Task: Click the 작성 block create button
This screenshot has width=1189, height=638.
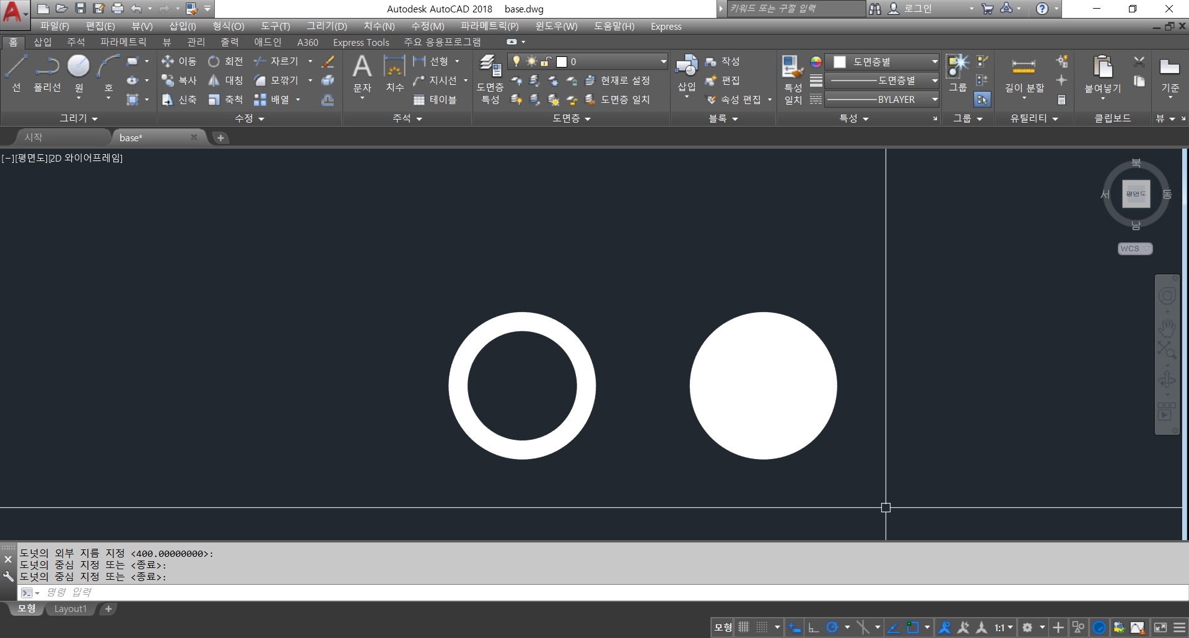Action: pos(722,61)
